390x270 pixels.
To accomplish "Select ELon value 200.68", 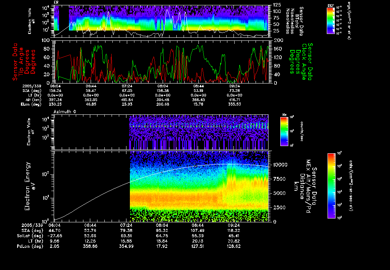I will pos(163,104).
